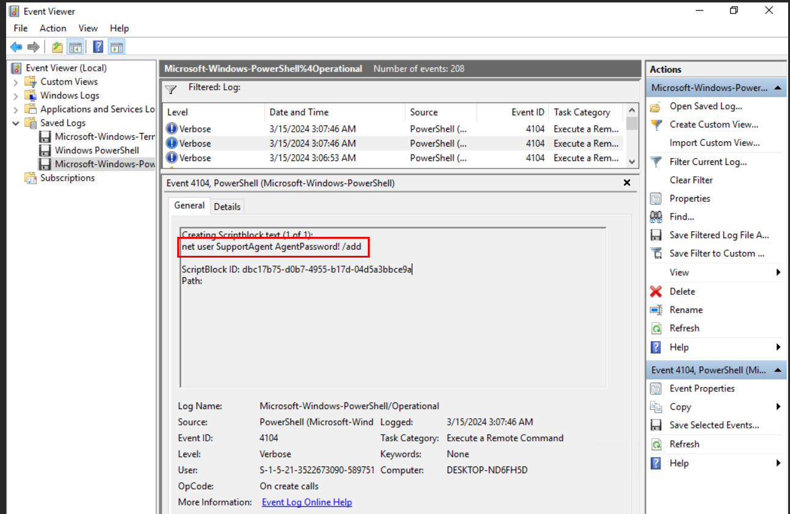
Task: Open the View submenu arrow
Action: pyautogui.click(x=778, y=272)
